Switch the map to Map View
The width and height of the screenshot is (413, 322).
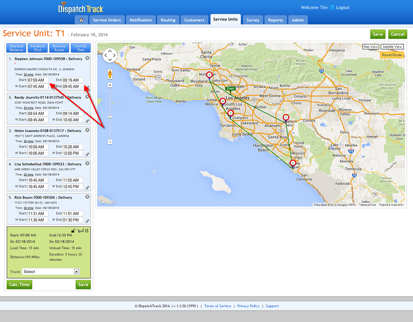pyautogui.click(x=371, y=47)
